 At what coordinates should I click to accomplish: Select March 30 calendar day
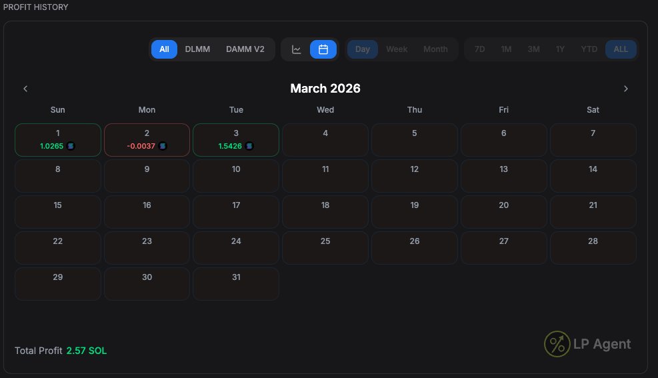[x=147, y=284]
